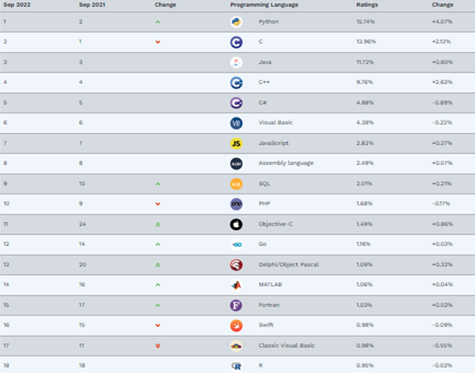Open the Assembly language entry
This screenshot has width=475, height=373.
(285, 163)
